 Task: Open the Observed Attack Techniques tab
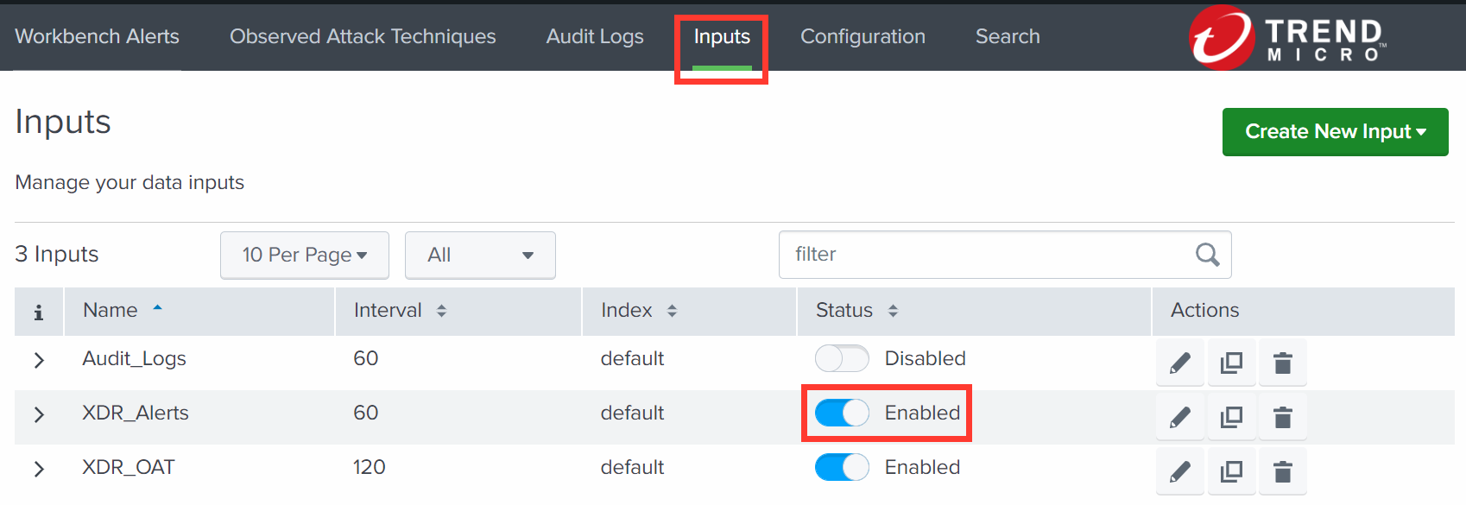coord(363,36)
